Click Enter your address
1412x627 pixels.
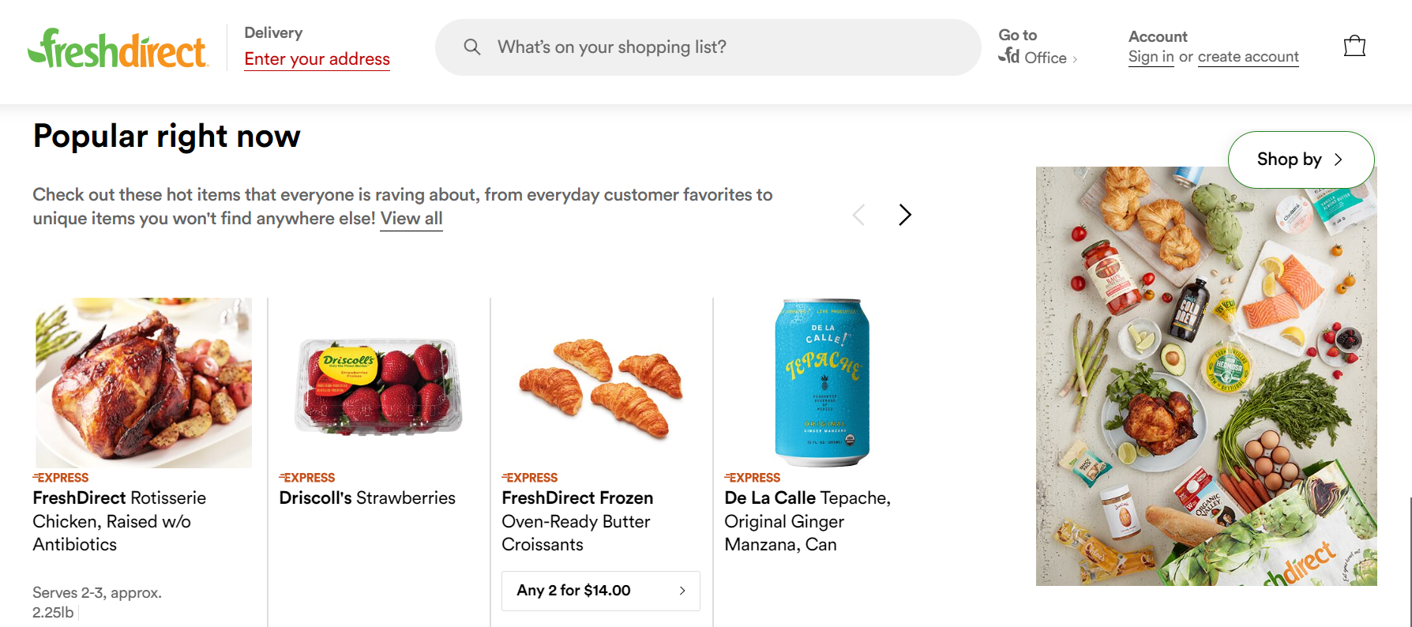pyautogui.click(x=317, y=58)
